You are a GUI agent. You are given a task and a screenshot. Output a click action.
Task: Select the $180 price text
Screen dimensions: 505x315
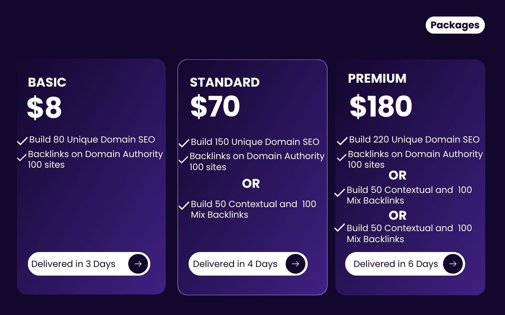[381, 107]
